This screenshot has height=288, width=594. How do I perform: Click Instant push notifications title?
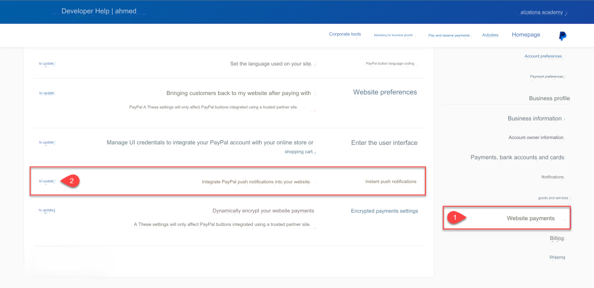390,181
